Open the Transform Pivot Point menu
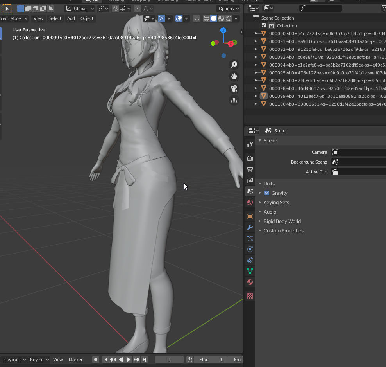This screenshot has height=367, width=386. pos(103,9)
